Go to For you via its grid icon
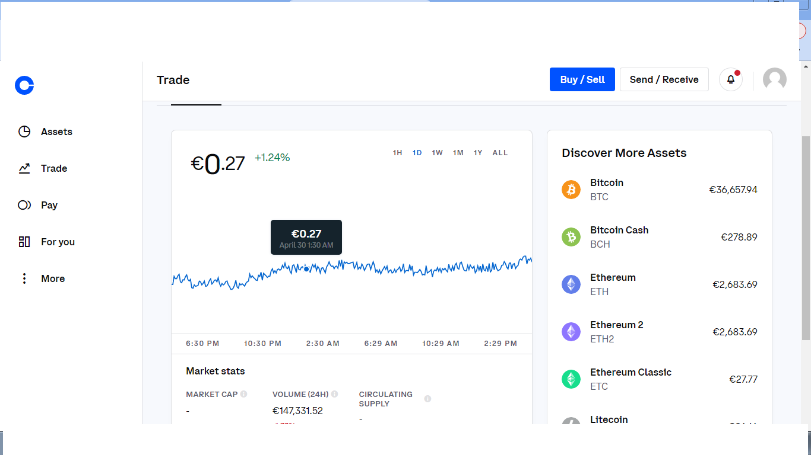This screenshot has height=455, width=811. tap(24, 242)
